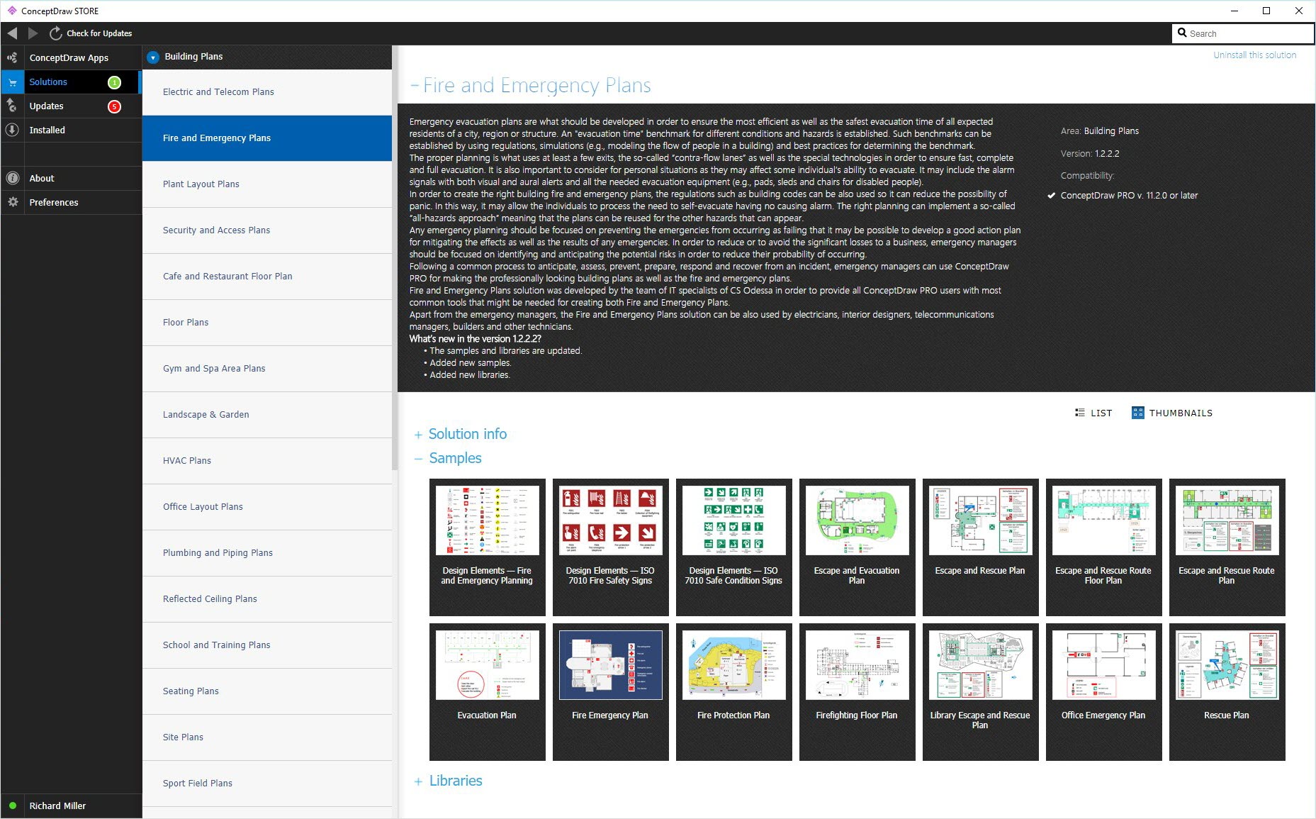Viewport: 1316px width, 819px height.
Task: Switch to LIST view
Action: point(1093,413)
